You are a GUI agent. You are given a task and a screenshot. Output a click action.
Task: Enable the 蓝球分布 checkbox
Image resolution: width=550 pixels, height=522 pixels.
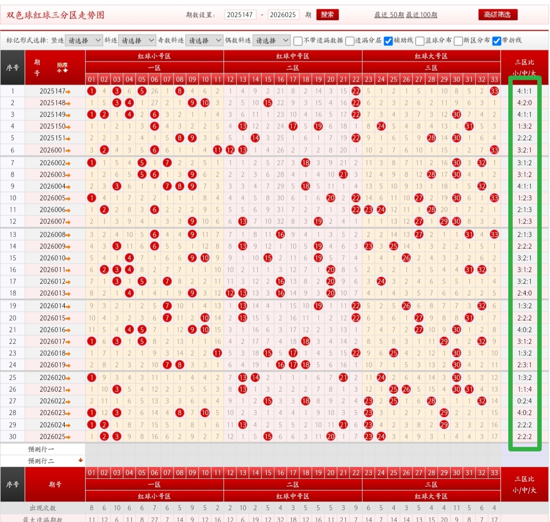(420, 41)
